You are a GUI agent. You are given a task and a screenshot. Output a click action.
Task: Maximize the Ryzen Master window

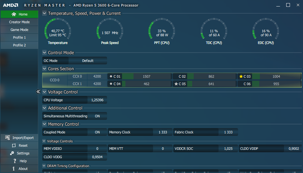click(x=288, y=5)
